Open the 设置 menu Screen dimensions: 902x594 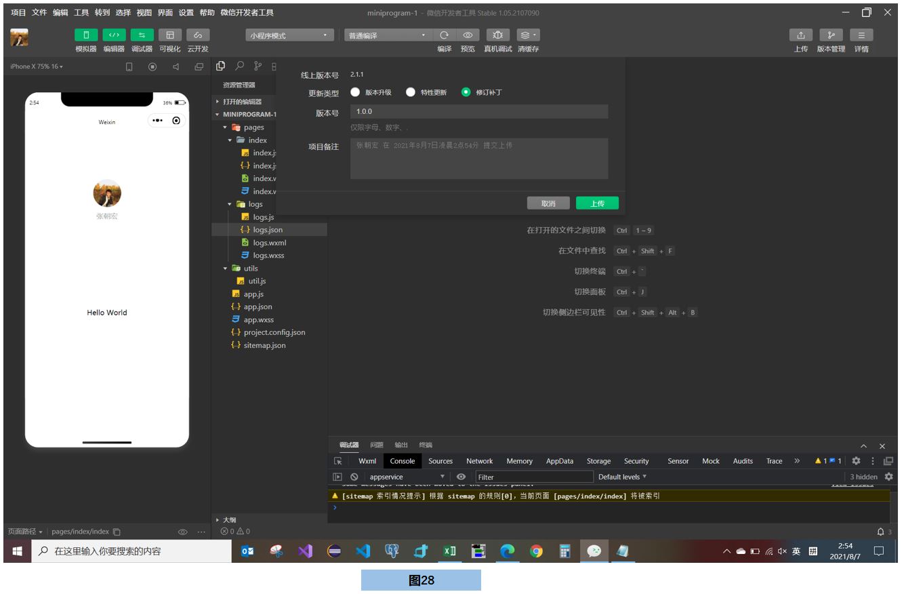tap(186, 13)
